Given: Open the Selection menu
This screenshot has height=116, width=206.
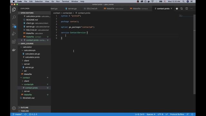Looking at the screenshot, I should (39, 1).
